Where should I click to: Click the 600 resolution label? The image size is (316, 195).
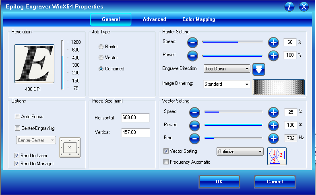pos(76,50)
